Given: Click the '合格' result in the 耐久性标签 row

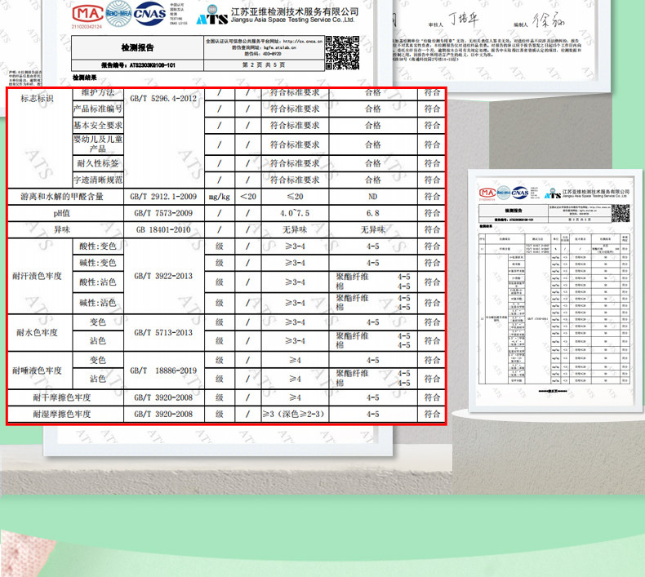Looking at the screenshot, I should [372, 163].
